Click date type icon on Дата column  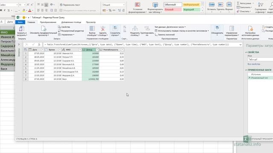[x=30, y=50]
